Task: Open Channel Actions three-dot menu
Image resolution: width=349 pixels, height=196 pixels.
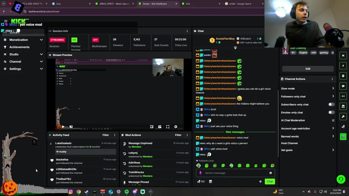Action: (x=332, y=79)
